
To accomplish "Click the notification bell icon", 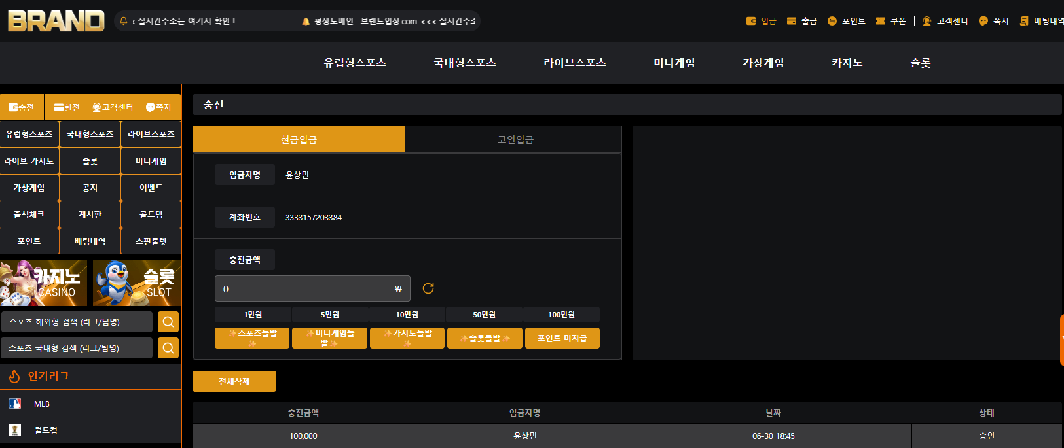I will coord(123,21).
